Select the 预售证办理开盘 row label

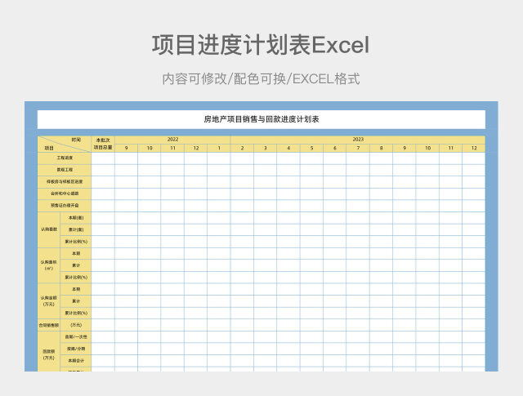(x=65, y=206)
